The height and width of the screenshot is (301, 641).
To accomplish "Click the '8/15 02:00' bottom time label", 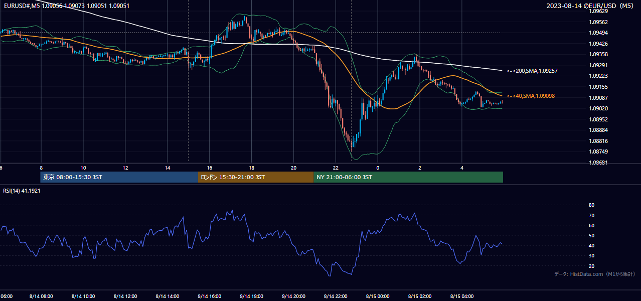I will (420, 296).
